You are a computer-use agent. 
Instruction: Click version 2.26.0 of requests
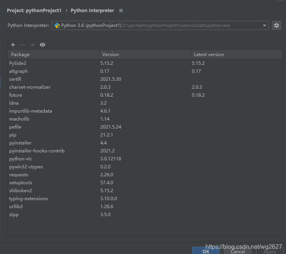coord(107,175)
